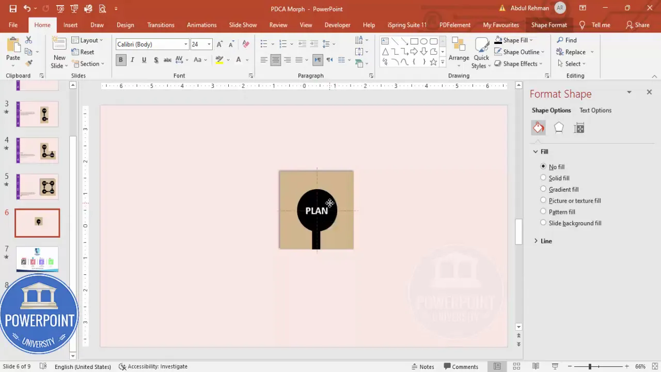Image resolution: width=661 pixels, height=372 pixels.
Task: Align text to the right
Action: pyautogui.click(x=287, y=60)
